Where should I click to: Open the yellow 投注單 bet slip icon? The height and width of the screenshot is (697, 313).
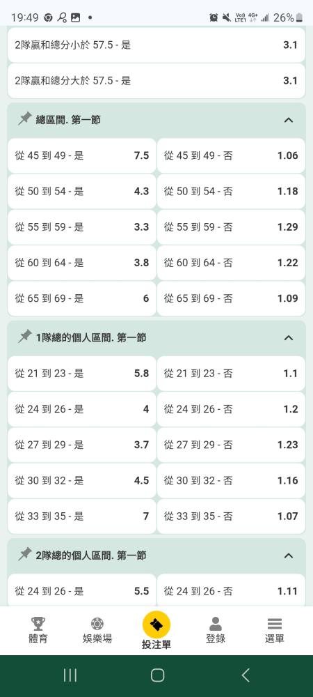(156, 625)
